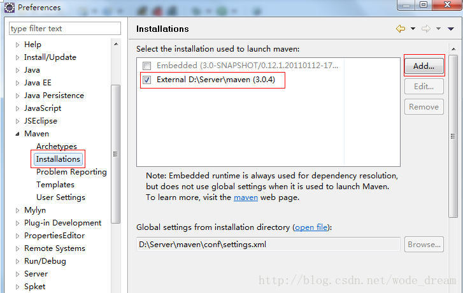Select the Java EE category label

point(38,82)
